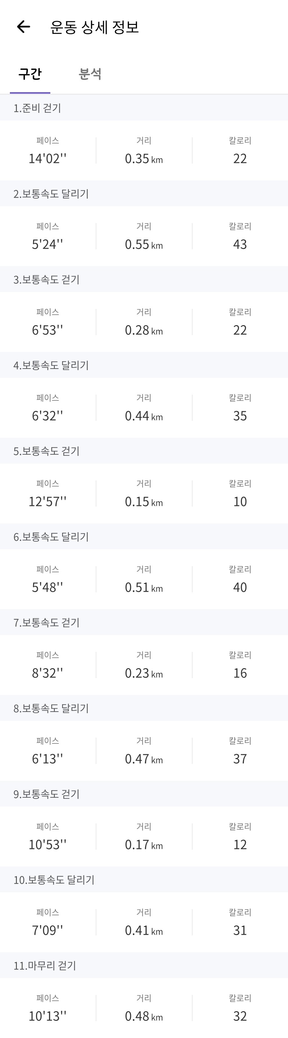Tap the 3.보통속도 걷기 section header
The height and width of the screenshot is (1038, 288).
pos(46,280)
